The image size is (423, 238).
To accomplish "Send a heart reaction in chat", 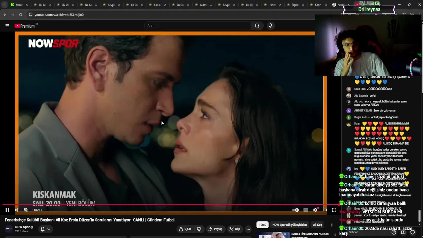I will (x=412, y=232).
